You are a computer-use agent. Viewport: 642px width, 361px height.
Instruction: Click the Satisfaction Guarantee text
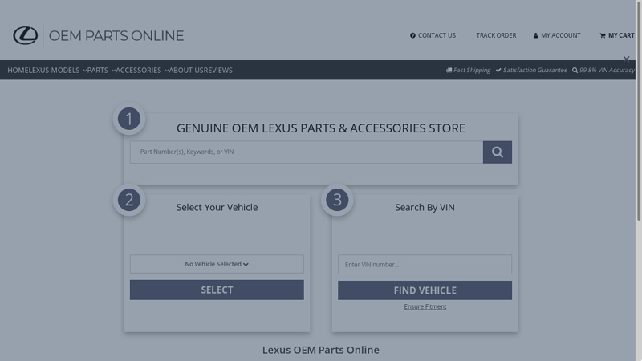[x=534, y=71]
